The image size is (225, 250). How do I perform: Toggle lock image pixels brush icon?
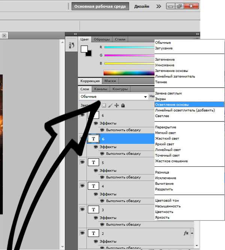pos(110,105)
